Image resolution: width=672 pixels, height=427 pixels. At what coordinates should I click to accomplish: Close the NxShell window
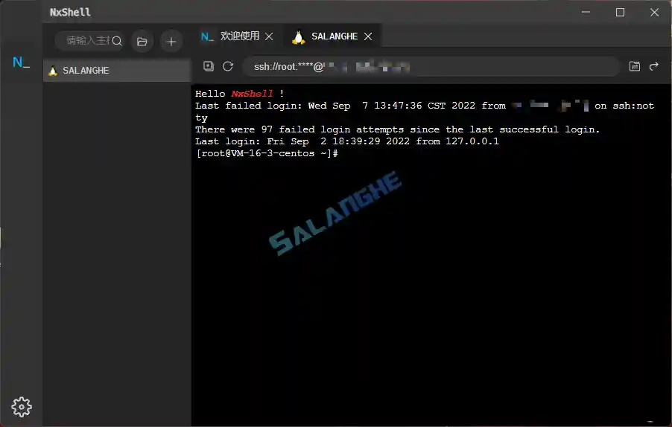[654, 12]
